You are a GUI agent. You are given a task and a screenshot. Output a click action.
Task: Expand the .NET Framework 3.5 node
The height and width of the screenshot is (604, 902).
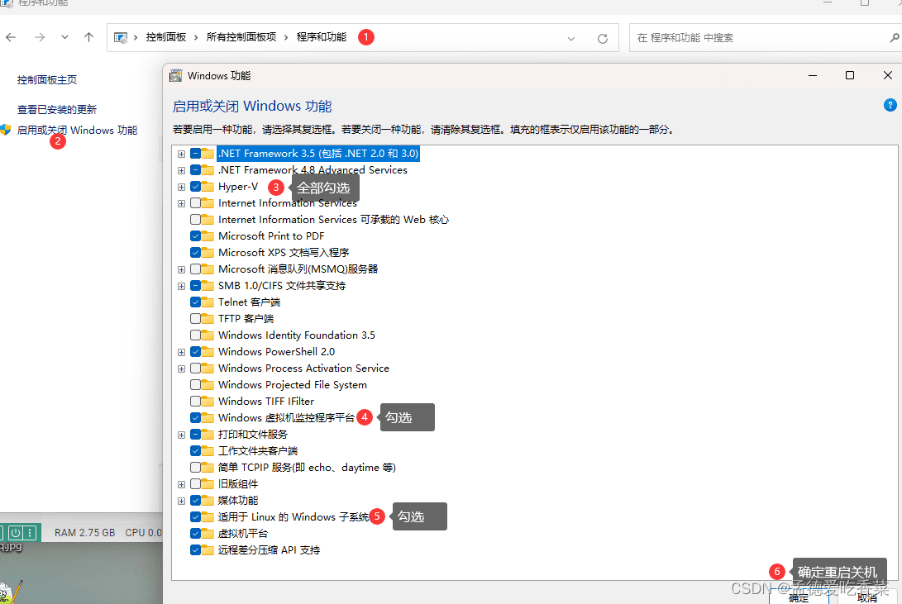tap(181, 154)
